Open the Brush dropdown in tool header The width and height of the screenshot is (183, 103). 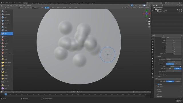(x=53, y=8)
